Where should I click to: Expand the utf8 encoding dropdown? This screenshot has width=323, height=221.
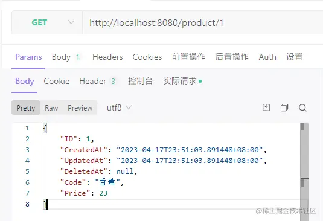tap(119, 107)
